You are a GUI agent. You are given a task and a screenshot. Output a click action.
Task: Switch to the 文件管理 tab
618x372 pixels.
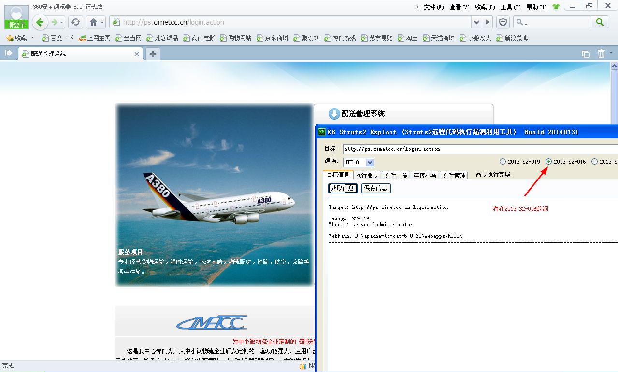coord(454,175)
